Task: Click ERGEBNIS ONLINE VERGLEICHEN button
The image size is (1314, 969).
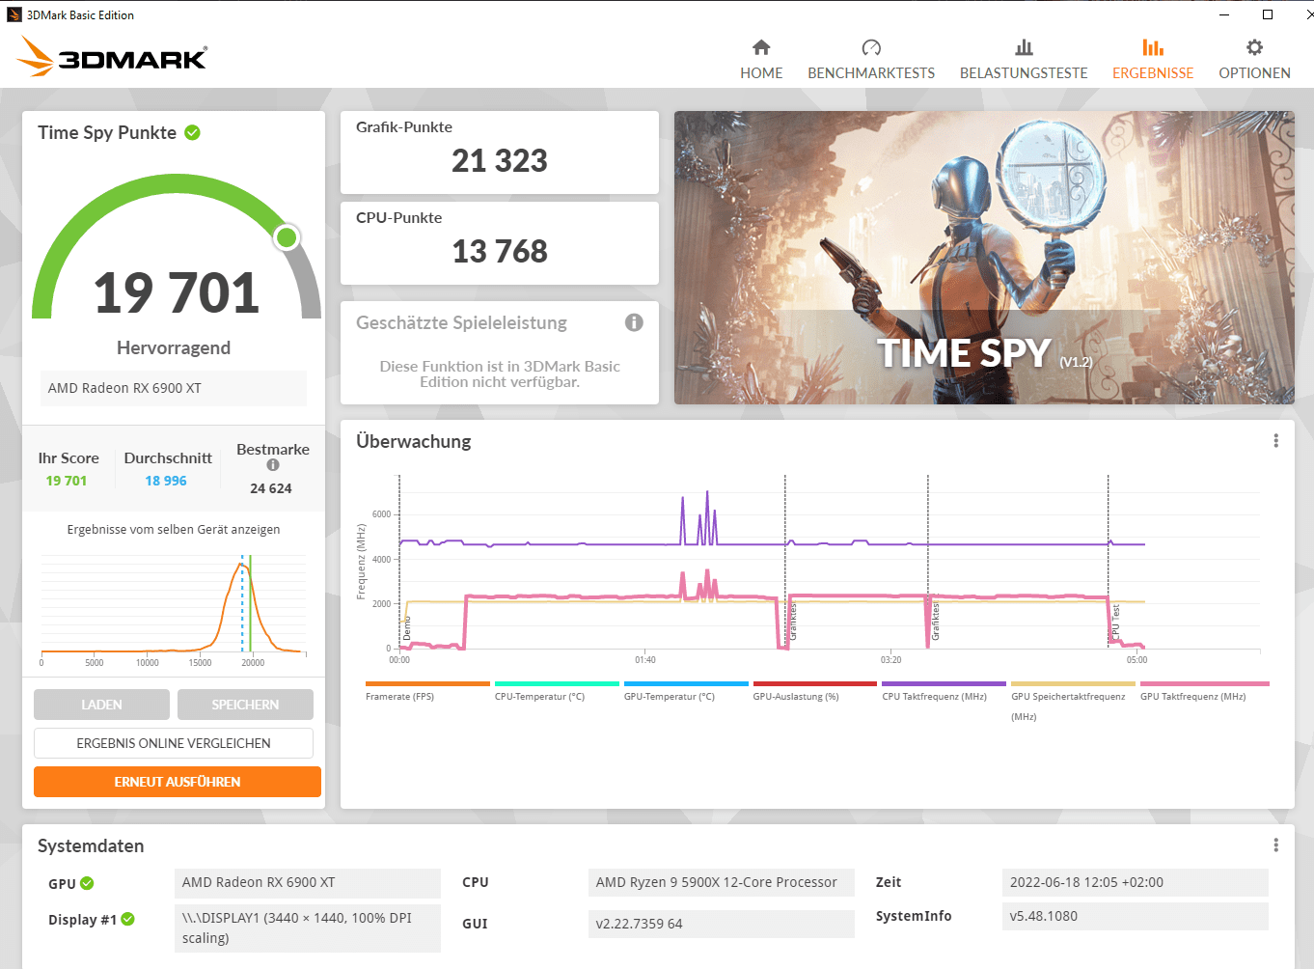Action: [x=174, y=743]
